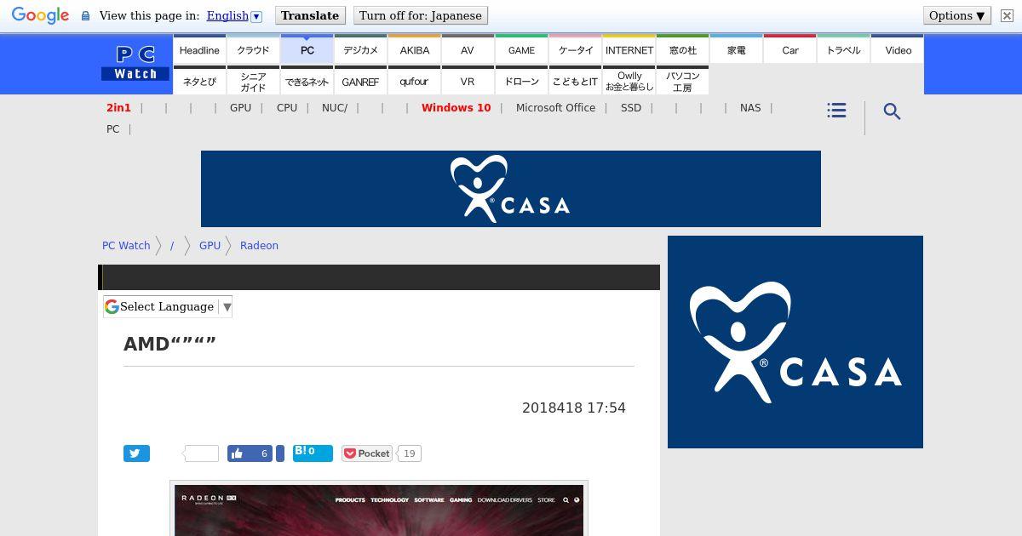Click the Google logo in translate bar
The width and height of the screenshot is (1022, 536).
coord(40,16)
